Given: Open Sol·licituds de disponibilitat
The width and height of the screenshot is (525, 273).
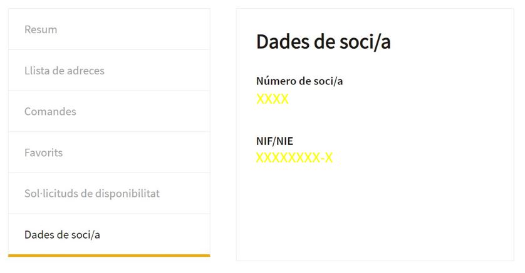Looking at the screenshot, I should click(x=91, y=194).
